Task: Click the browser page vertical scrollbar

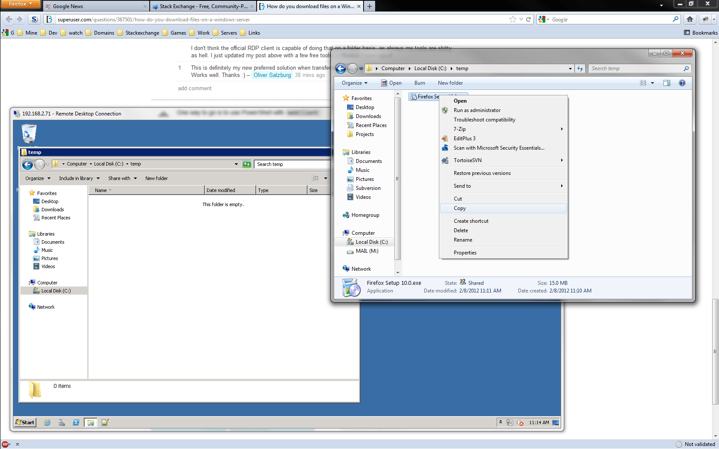Action: point(715,352)
